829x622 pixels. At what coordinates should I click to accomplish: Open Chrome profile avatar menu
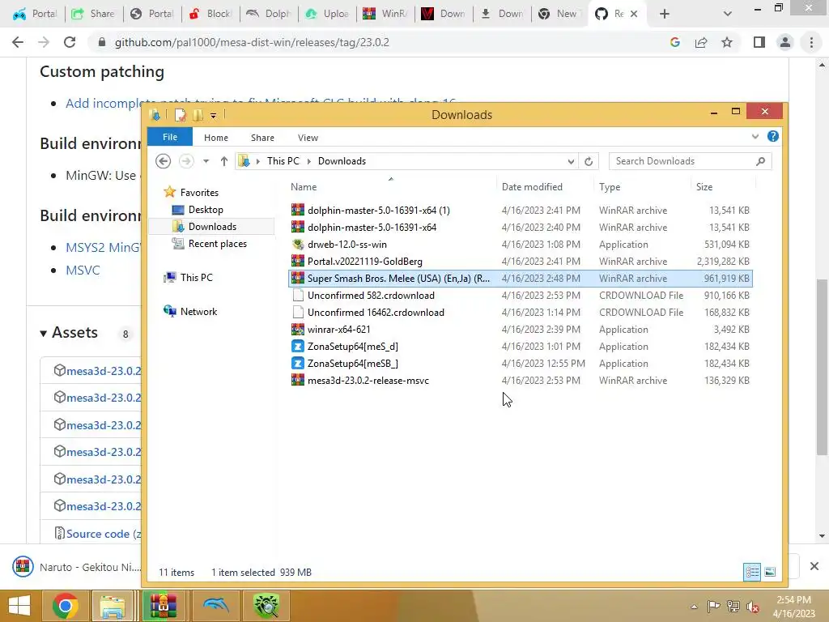coord(785,42)
